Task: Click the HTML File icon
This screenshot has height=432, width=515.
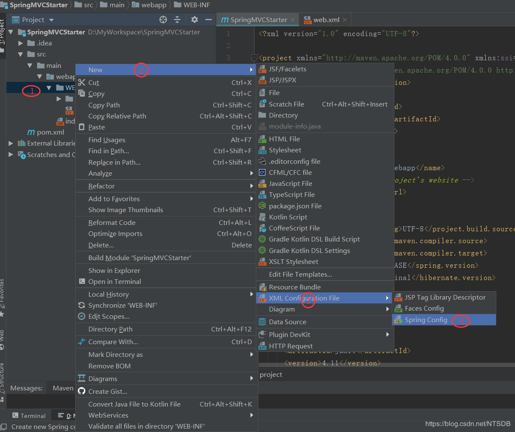Action: point(263,139)
